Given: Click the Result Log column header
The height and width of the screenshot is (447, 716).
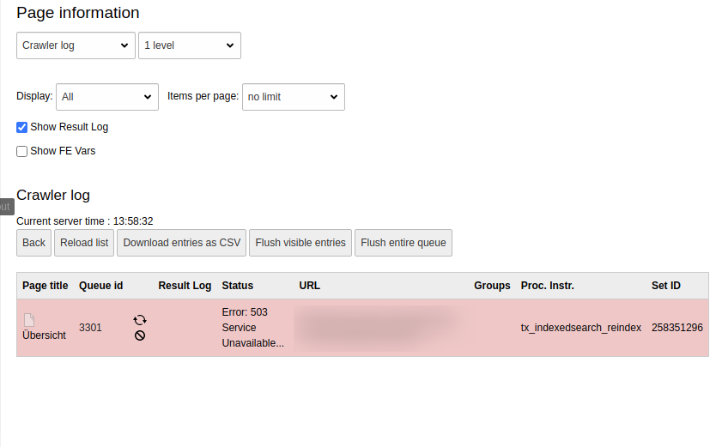Looking at the screenshot, I should click(185, 286).
